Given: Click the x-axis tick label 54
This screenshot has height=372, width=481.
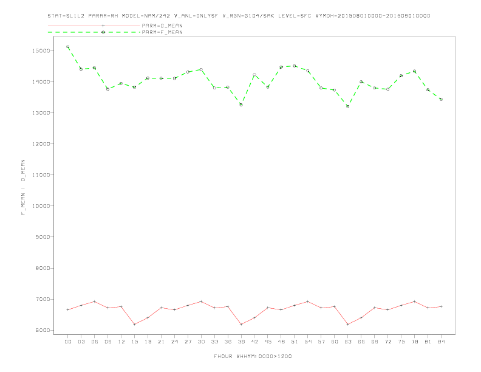Looking at the screenshot, I should tap(308, 342).
